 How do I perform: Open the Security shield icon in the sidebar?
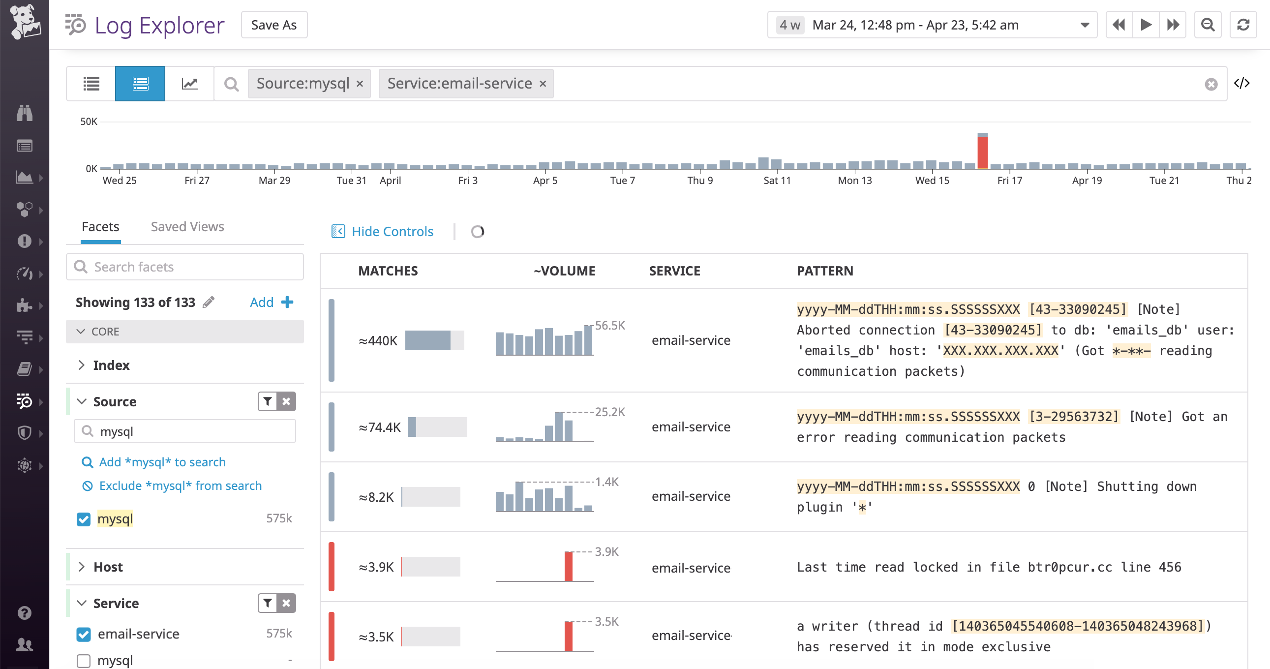(25, 432)
